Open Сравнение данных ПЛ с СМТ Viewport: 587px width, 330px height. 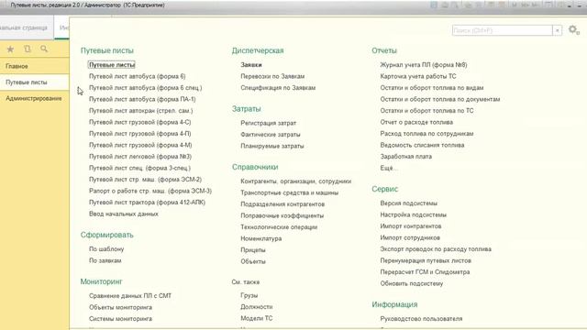(x=130, y=295)
